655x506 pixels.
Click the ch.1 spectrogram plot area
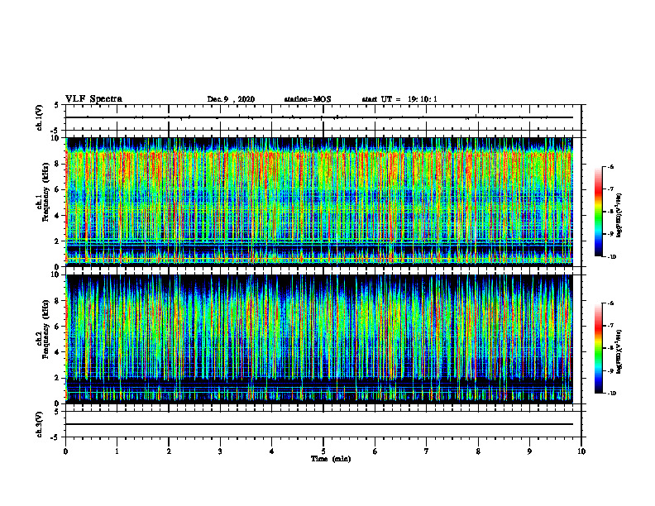click(x=319, y=202)
